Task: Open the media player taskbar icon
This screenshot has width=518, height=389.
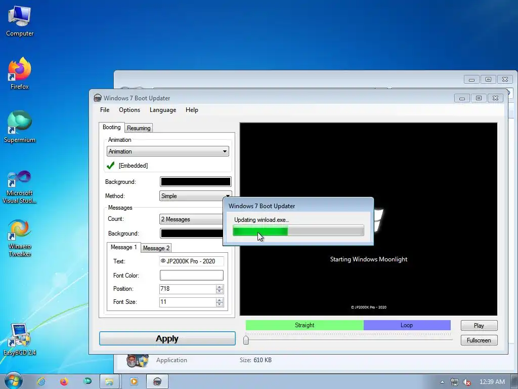Action: (134, 381)
